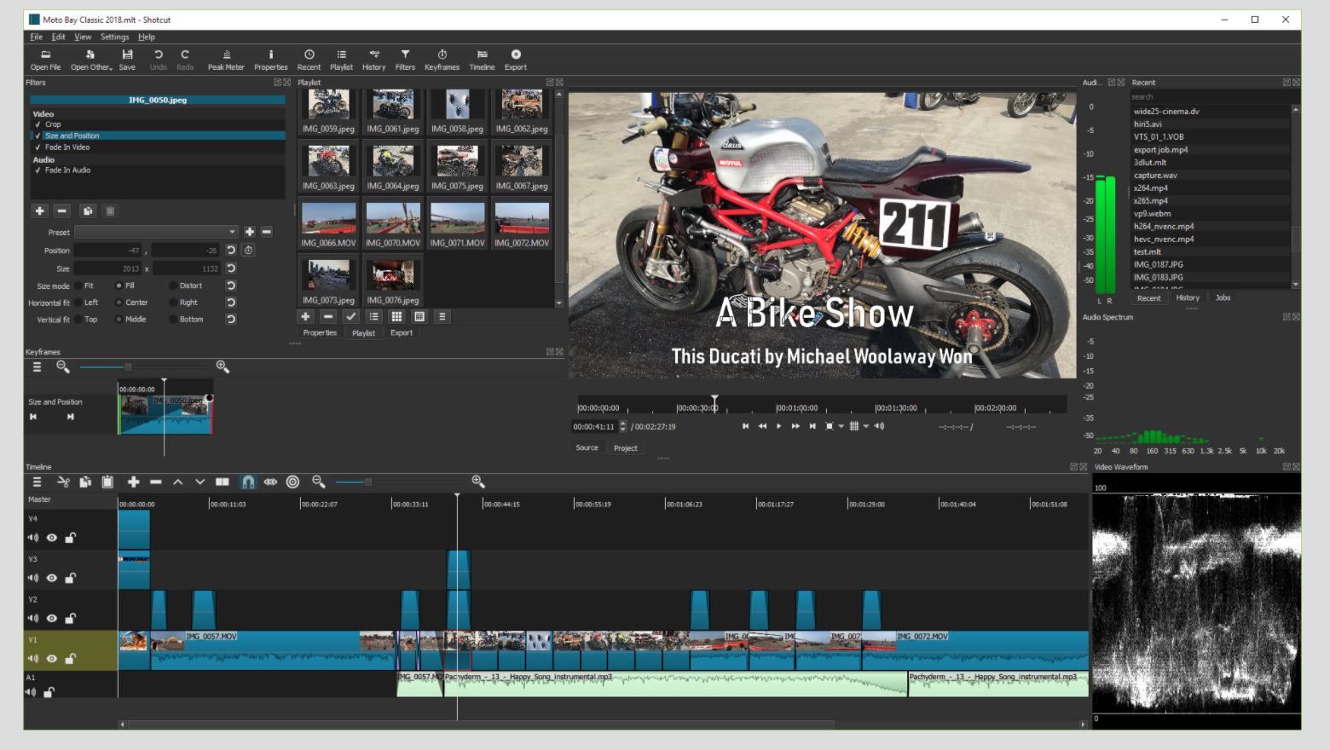Image resolution: width=1330 pixels, height=750 pixels.
Task: Enable ripple all tracks target icon
Action: tap(292, 482)
